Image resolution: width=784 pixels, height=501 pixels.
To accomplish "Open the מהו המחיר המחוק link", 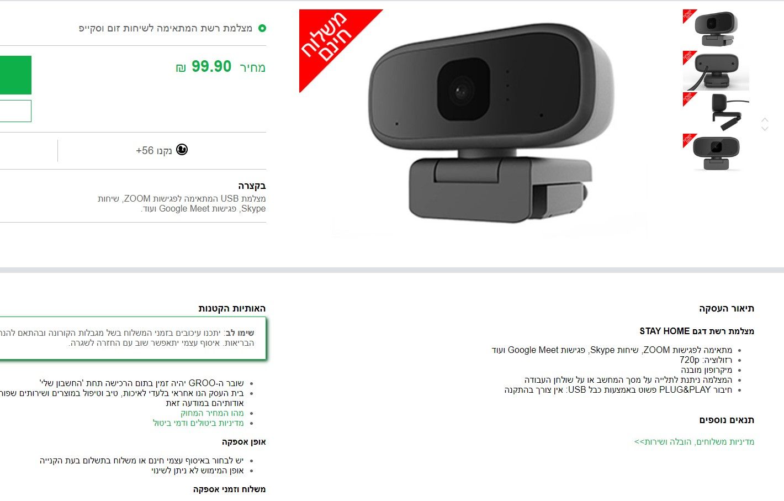I will click(x=212, y=413).
